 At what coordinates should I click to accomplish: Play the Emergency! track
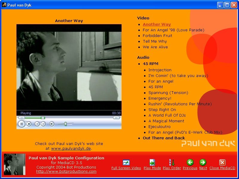[x=160, y=98]
